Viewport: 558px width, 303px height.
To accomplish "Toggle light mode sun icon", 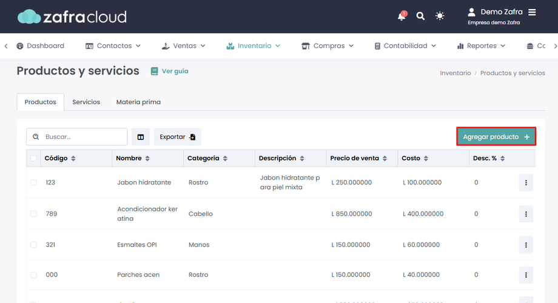I will (x=440, y=16).
